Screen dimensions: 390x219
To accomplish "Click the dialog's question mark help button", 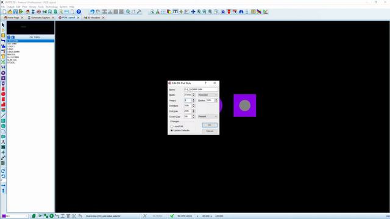I will point(205,83).
